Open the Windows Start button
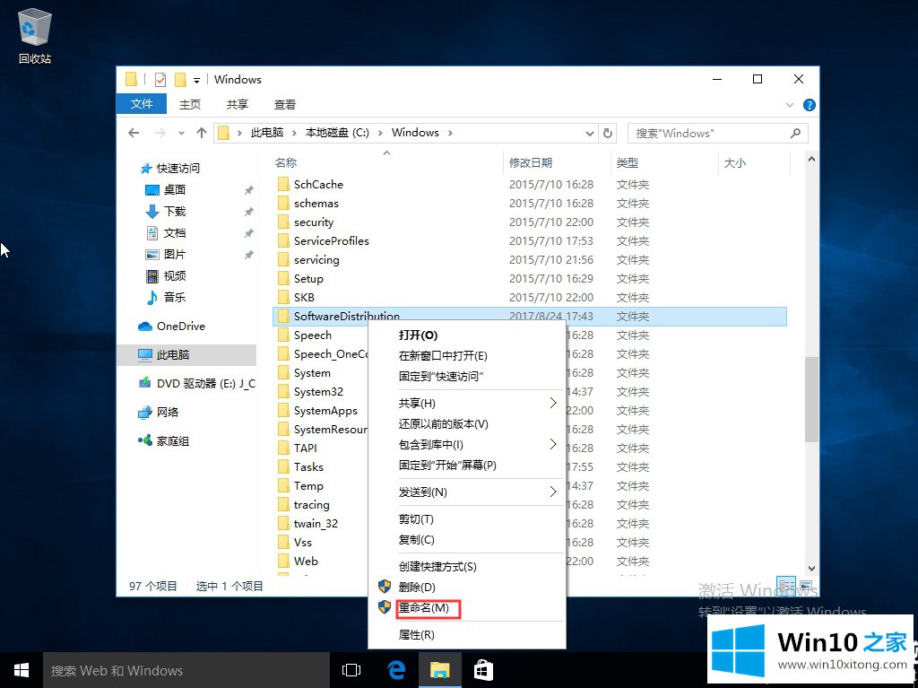This screenshot has width=918, height=688. pos(22,670)
